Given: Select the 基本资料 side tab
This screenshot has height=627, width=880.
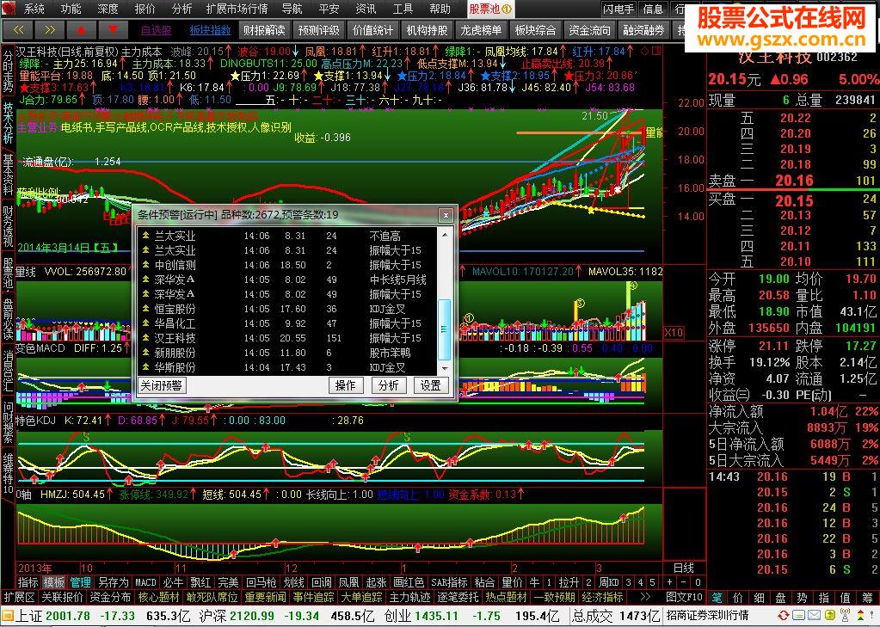Looking at the screenshot, I should coord(8,175).
